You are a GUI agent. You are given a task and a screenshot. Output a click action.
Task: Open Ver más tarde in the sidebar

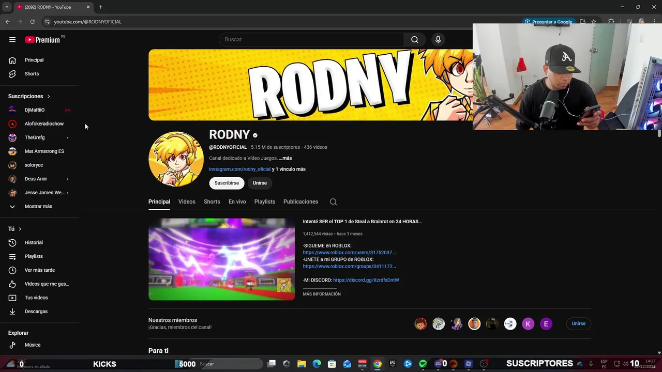coord(40,270)
